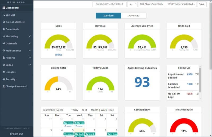
Task: Switch to the Advanced view tab
Action: pyautogui.click(x=134, y=16)
